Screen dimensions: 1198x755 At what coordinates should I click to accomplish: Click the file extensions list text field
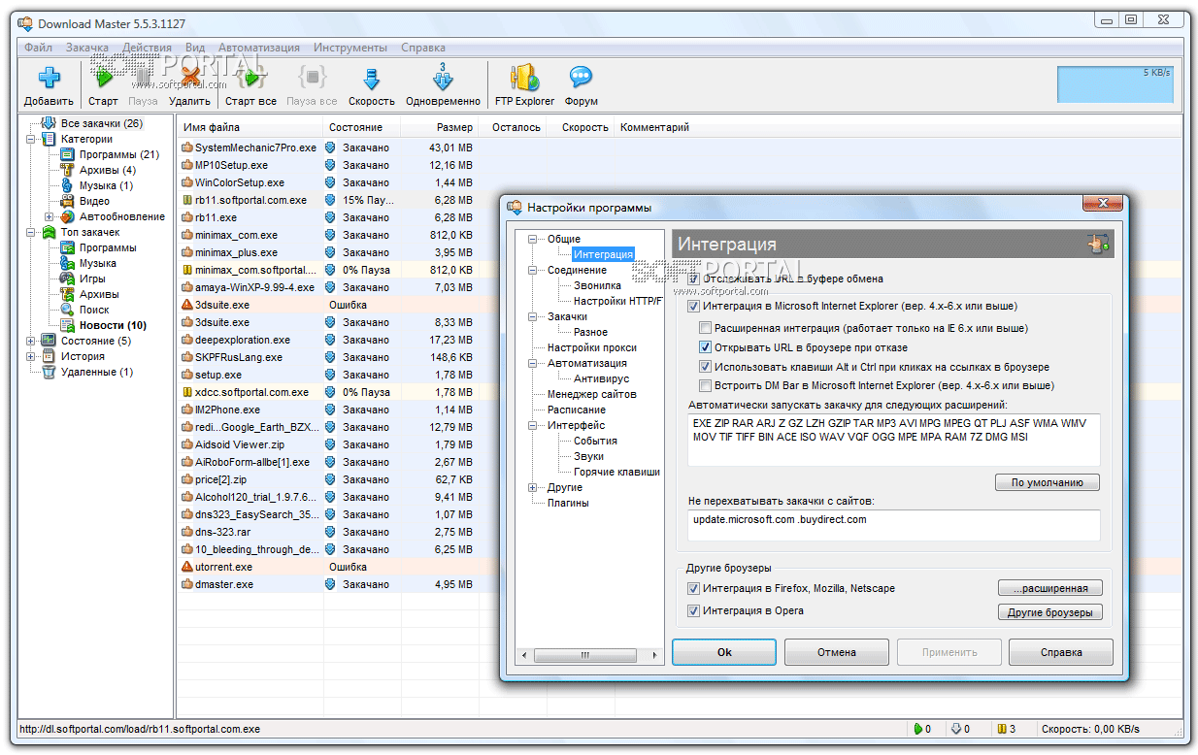coord(893,440)
